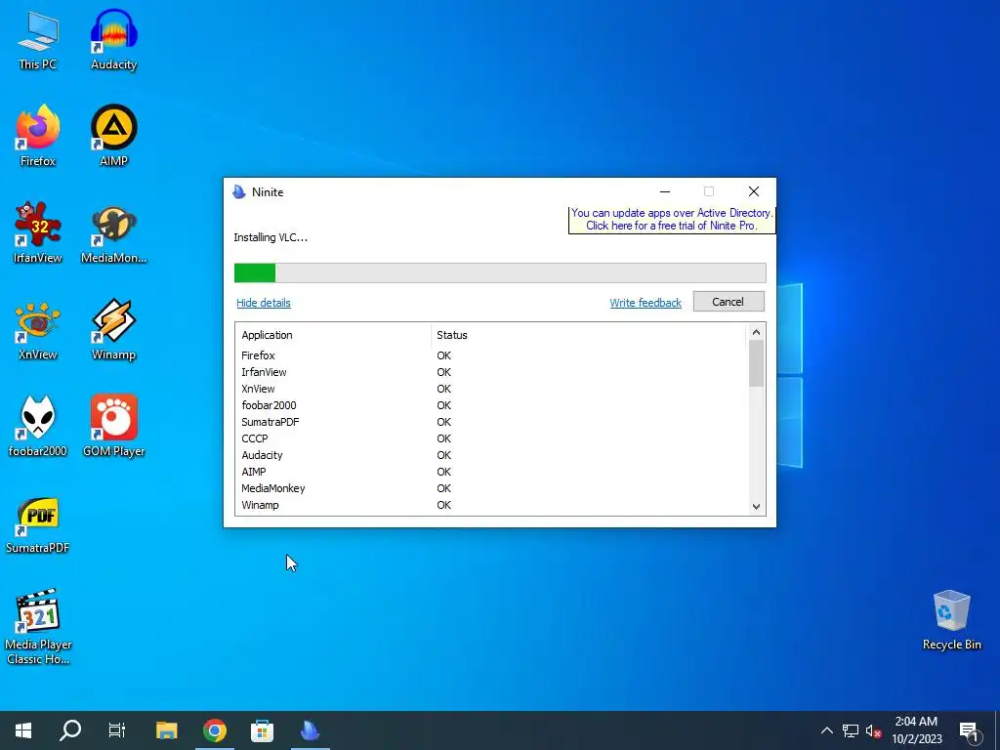Click the taskbar clock showing 2:04 AM
This screenshot has width=1000, height=750.
pos(916,730)
